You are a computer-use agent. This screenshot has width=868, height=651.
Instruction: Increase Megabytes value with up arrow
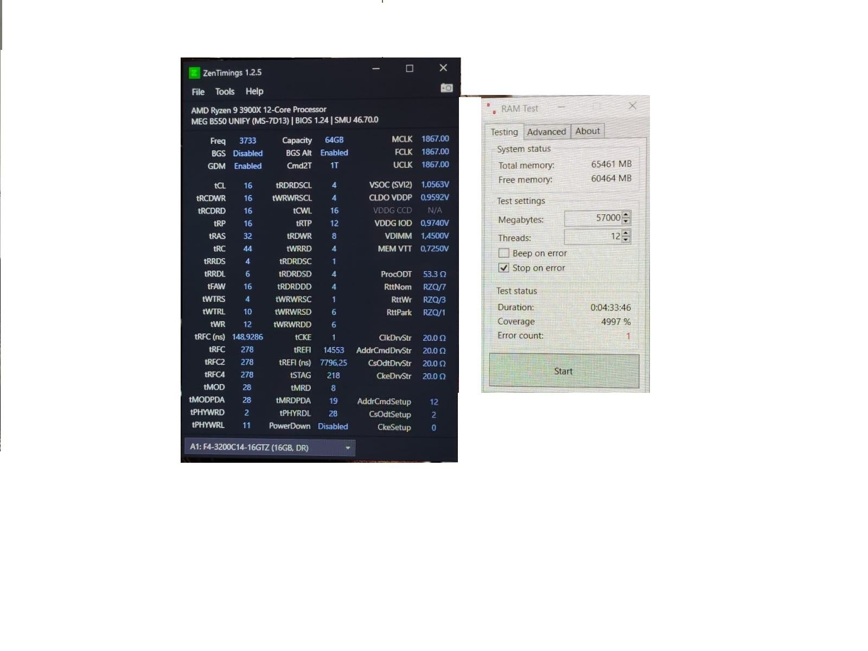[x=627, y=214]
